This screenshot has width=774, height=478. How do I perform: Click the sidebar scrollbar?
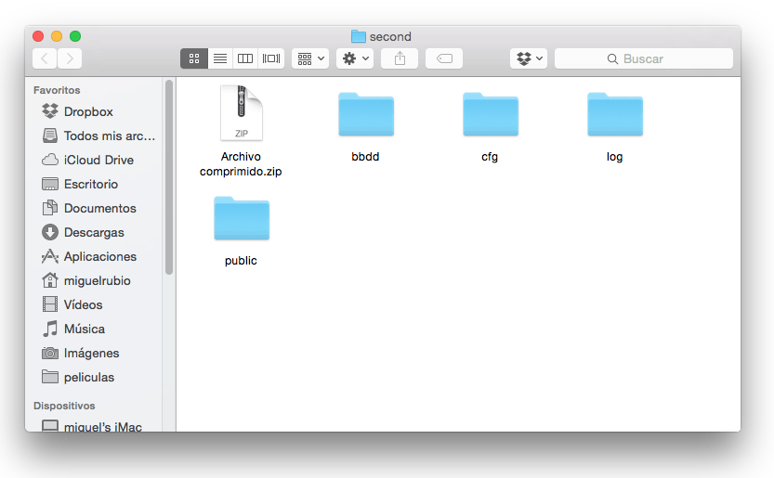tap(169, 177)
